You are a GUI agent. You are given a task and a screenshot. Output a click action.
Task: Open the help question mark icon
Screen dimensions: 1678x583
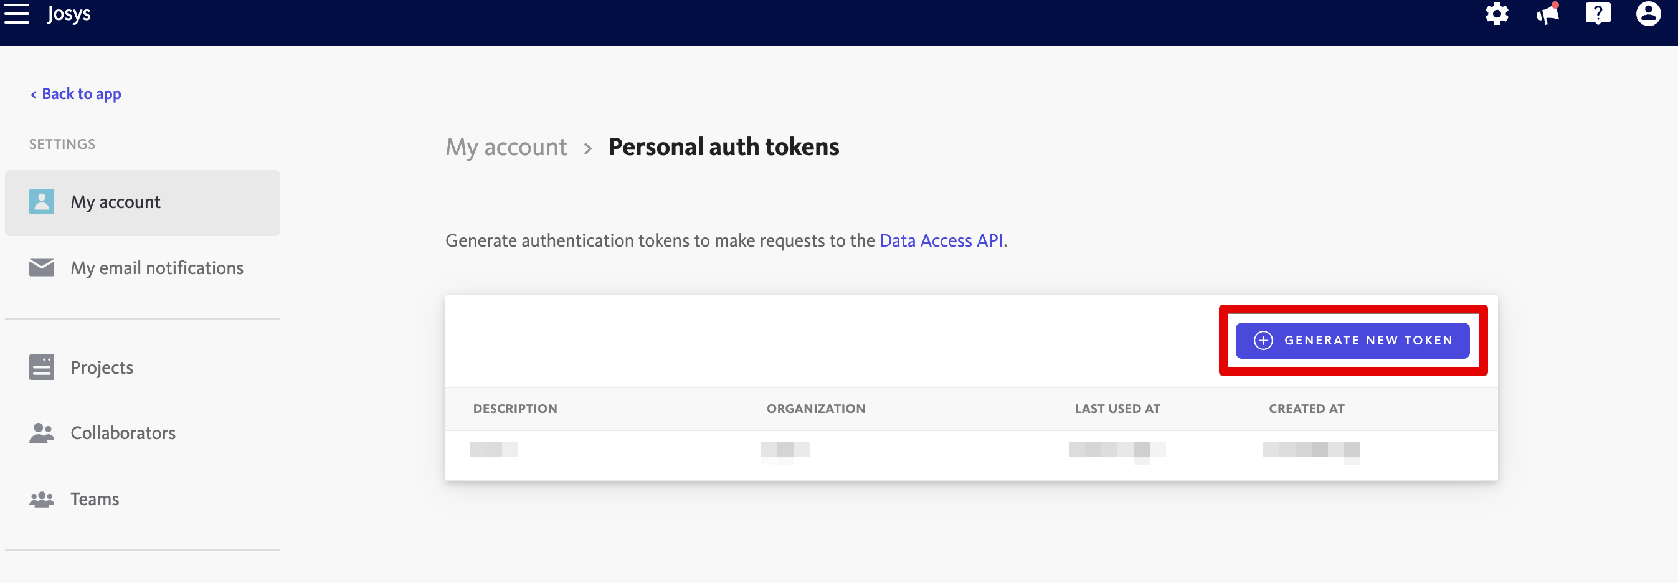tap(1597, 14)
